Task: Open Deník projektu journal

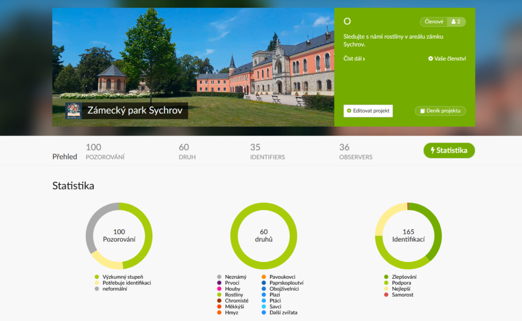Action: click(x=440, y=111)
